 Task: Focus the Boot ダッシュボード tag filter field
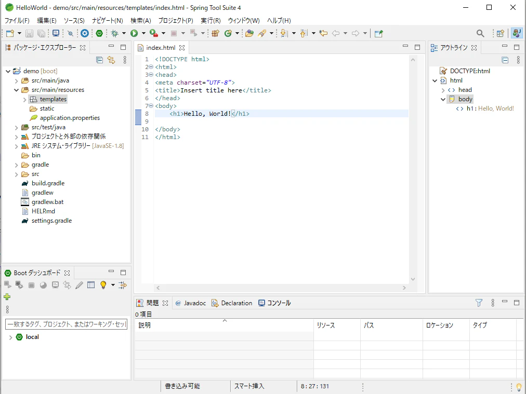pyautogui.click(x=67, y=324)
